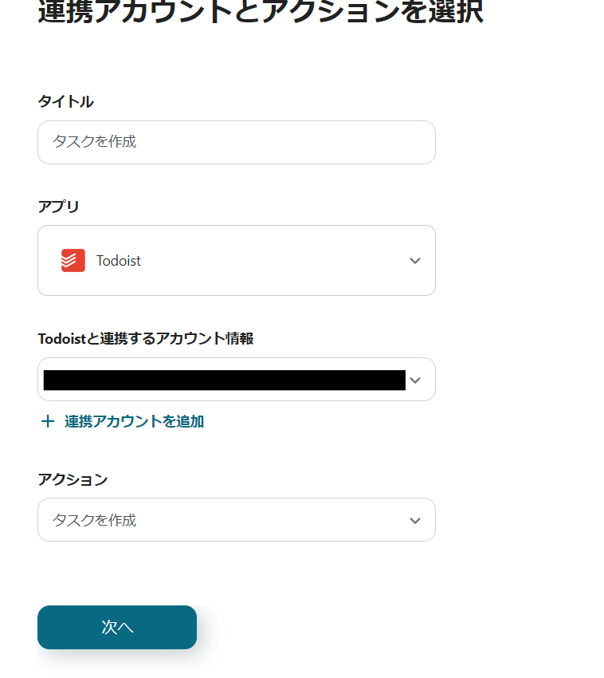The width and height of the screenshot is (604, 678).
Task: Expand the アクション dropdown chevron
Action: coord(414,520)
